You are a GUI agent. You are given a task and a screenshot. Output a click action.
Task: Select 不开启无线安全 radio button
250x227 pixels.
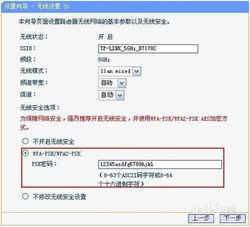pos(25,141)
